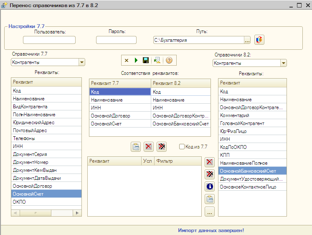Click 'Реквизит 7.7' column header
Image resolution: width=312 pixels, height=235 pixels.
click(x=120, y=83)
